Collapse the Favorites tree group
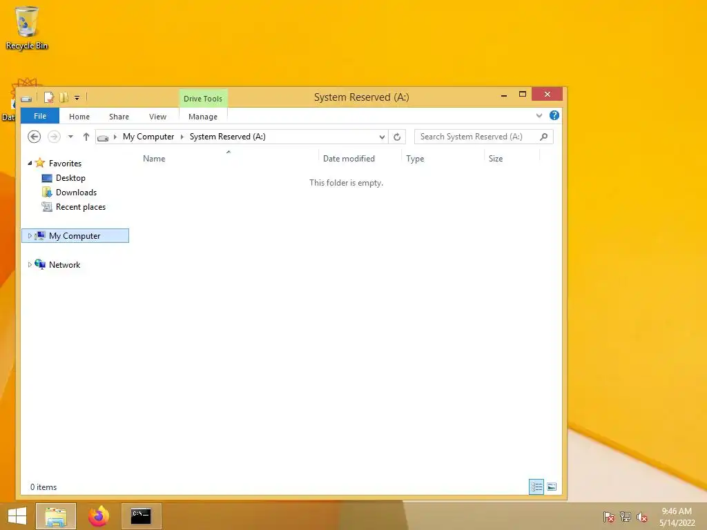 pos(30,163)
